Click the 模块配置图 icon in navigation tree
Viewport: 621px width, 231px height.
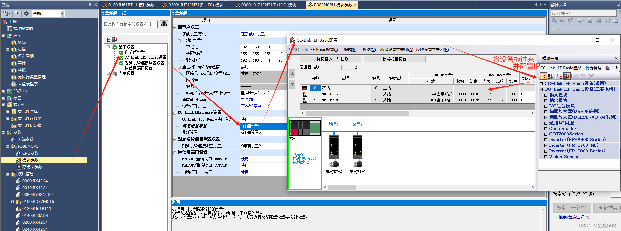point(9,29)
